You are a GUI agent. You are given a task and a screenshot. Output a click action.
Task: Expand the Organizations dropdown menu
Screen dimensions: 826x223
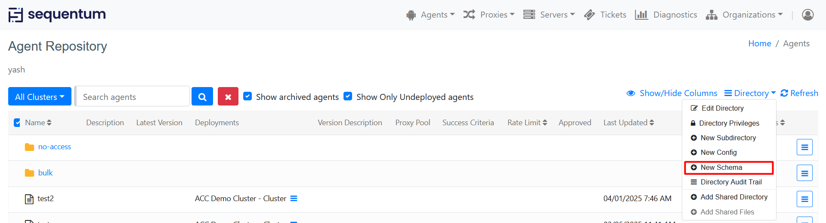(744, 15)
